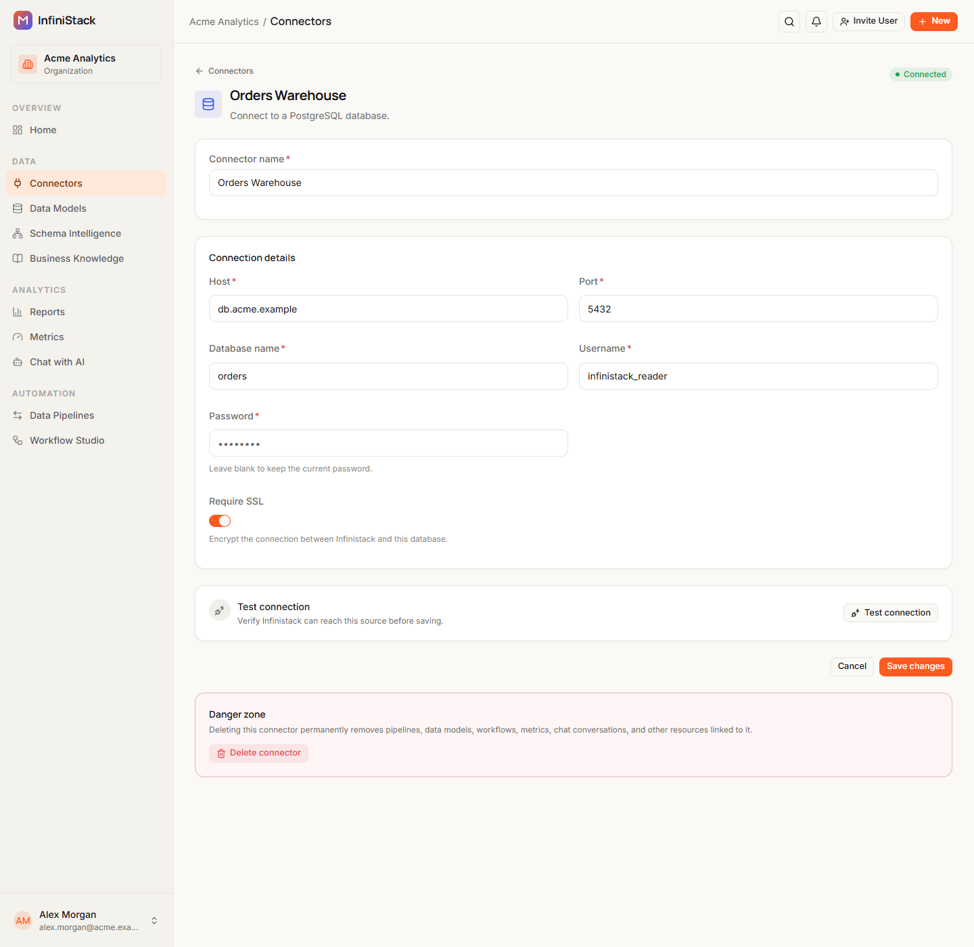The height and width of the screenshot is (947, 974).
Task: Click the InfiniStack logo icon
Action: click(23, 20)
